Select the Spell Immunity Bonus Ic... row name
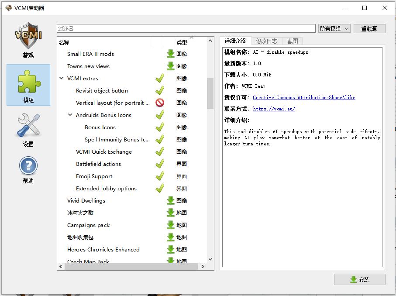This screenshot has width=396, height=296. 117,139
